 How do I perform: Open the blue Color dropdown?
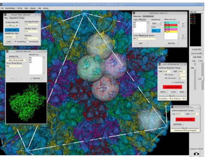[156, 30]
